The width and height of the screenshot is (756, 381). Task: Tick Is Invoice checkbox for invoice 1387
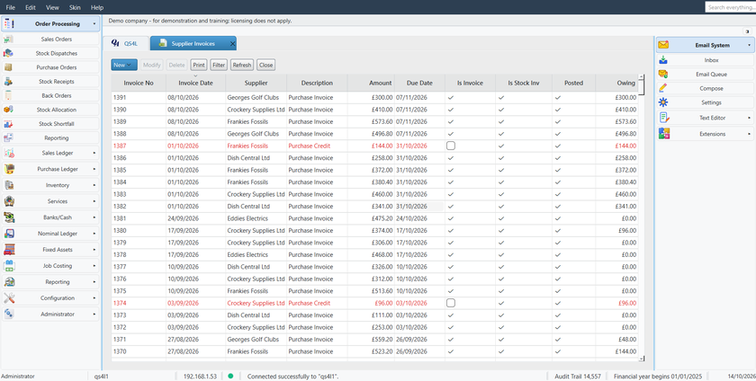[450, 146]
